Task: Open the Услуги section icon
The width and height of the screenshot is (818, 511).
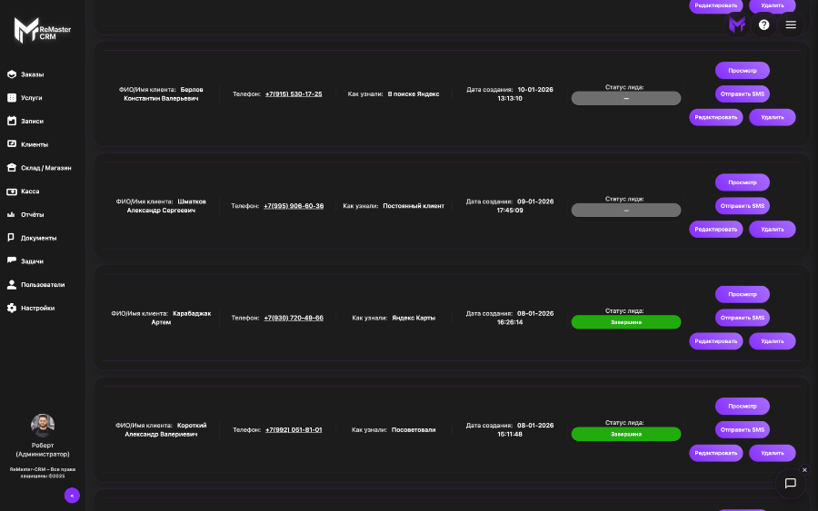Action: tap(12, 98)
